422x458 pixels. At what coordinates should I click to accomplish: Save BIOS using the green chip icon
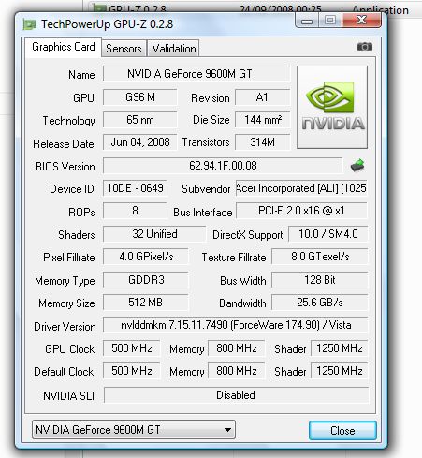pyautogui.click(x=357, y=166)
